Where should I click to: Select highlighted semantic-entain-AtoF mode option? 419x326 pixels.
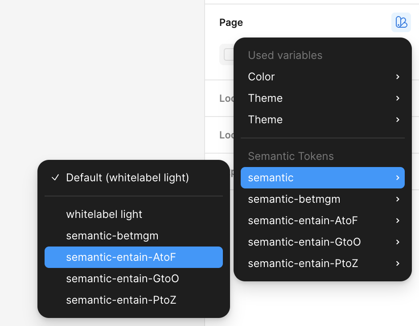point(133,257)
